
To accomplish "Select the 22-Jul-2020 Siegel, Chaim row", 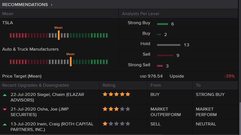I will [x=47, y=97].
